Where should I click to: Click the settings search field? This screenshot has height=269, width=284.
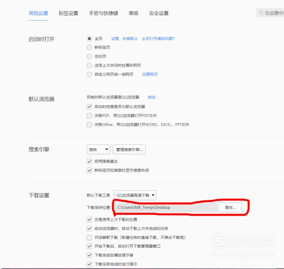[x=270, y=13]
